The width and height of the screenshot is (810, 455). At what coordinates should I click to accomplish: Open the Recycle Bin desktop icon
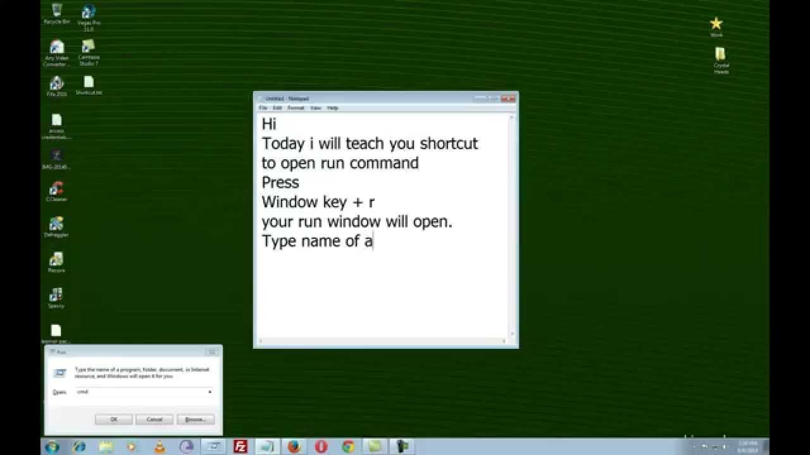pos(56,13)
